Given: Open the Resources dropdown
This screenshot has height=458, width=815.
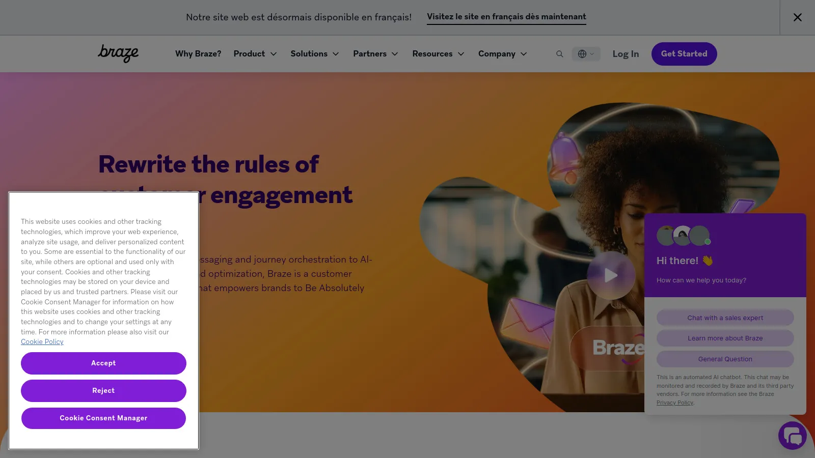Looking at the screenshot, I should click(438, 53).
